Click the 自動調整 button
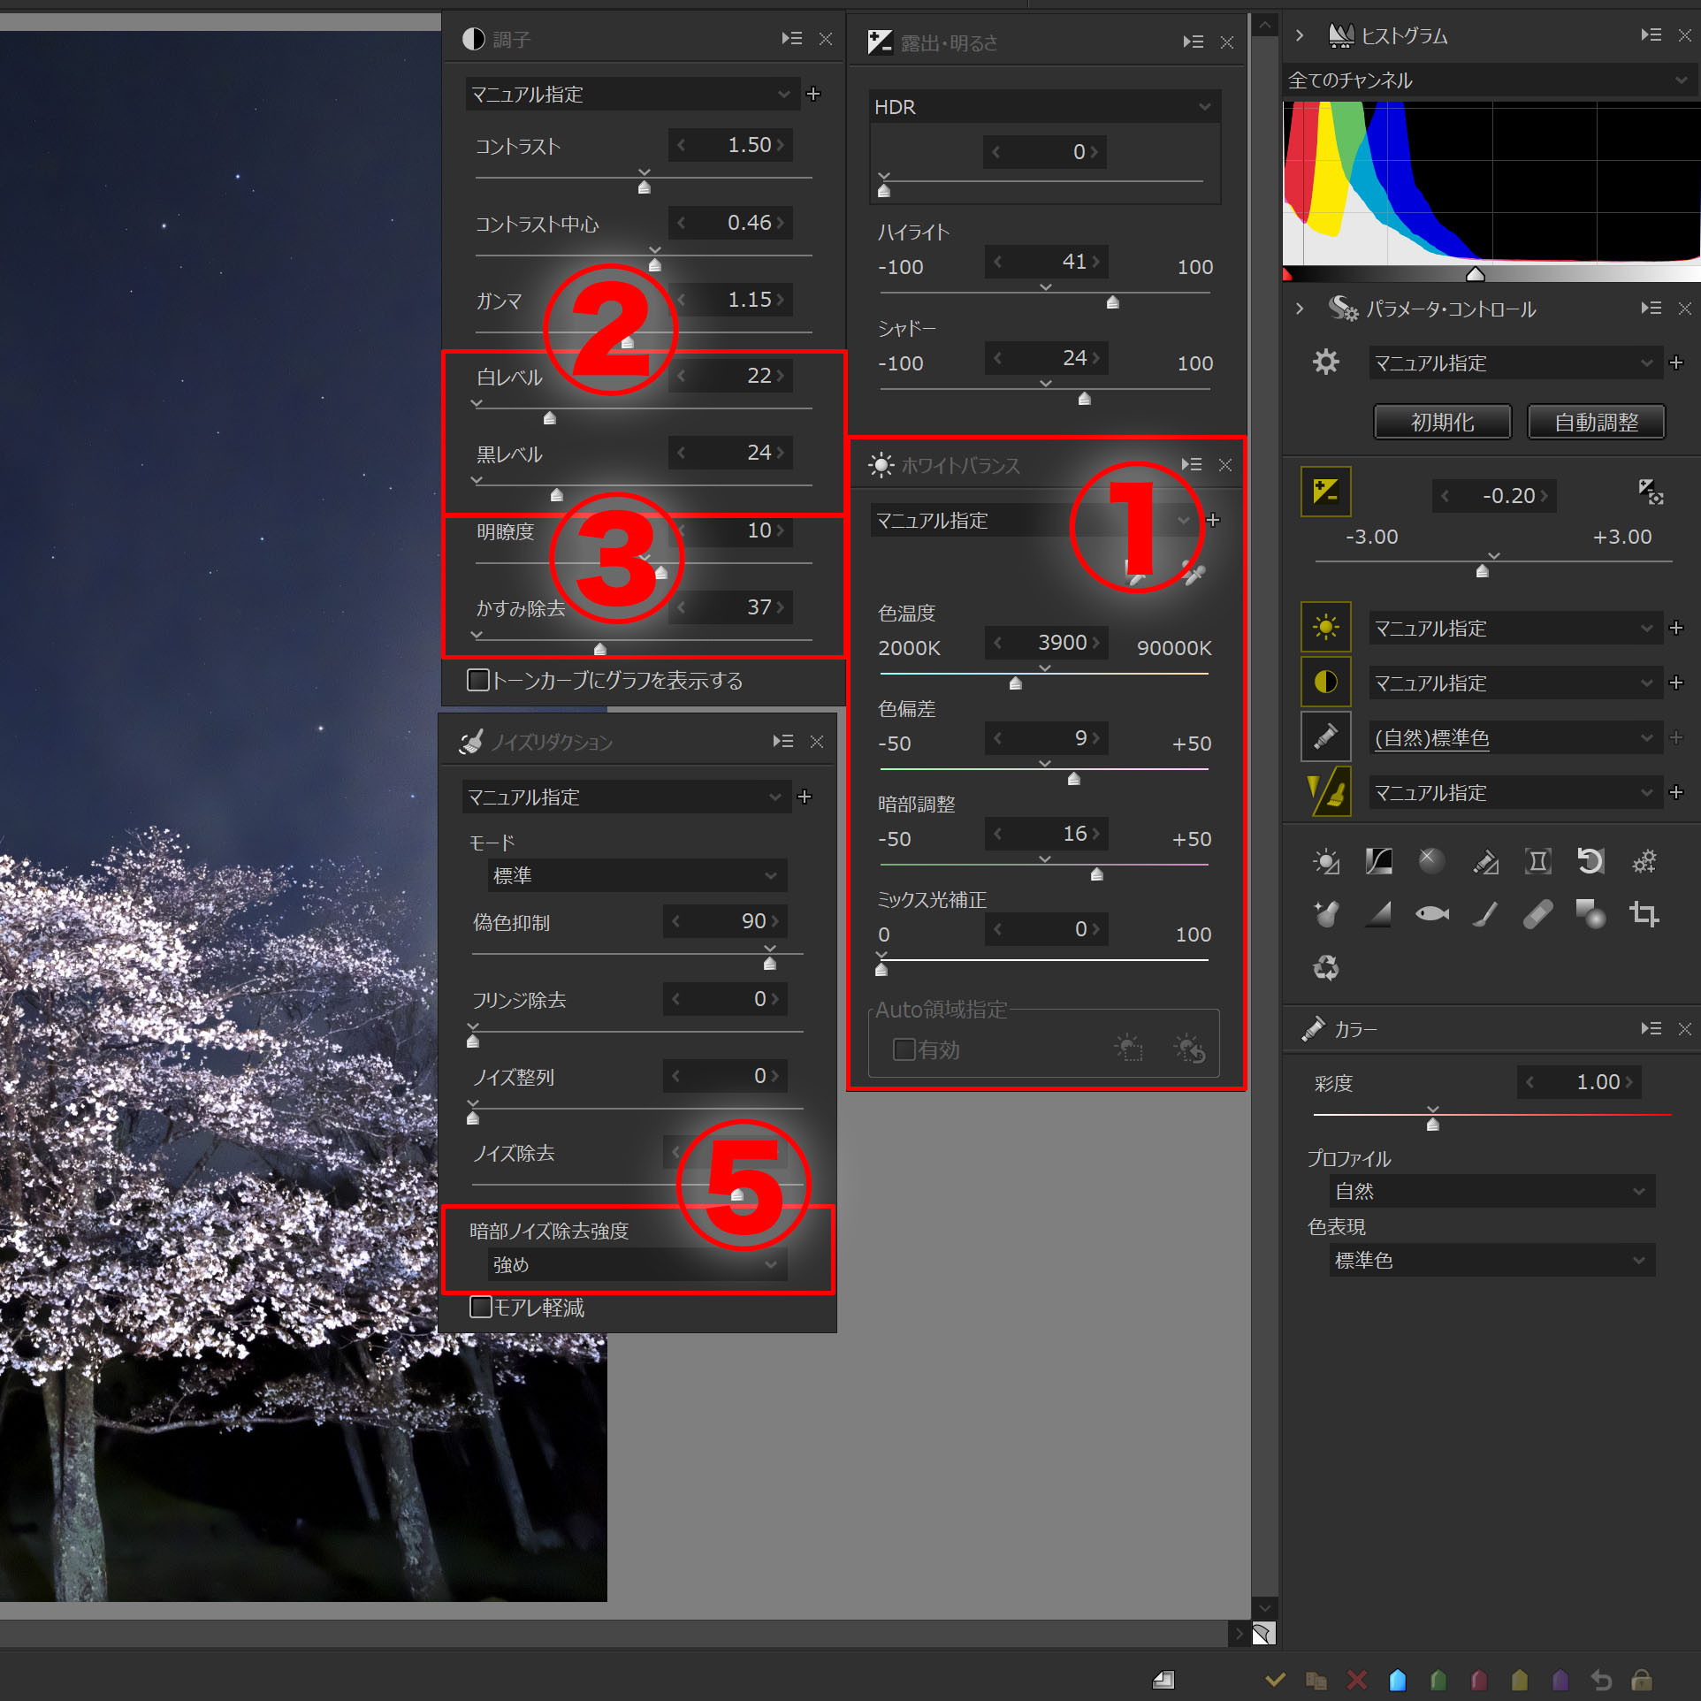 [x=1596, y=422]
